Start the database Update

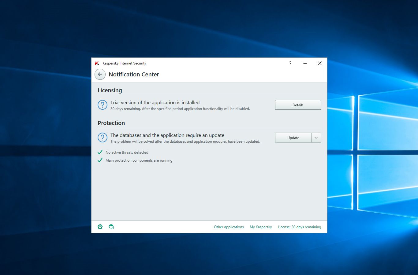pos(293,137)
